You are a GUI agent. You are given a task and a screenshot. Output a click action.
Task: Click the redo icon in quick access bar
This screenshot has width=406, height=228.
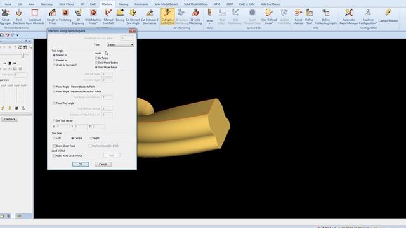coord(13,35)
